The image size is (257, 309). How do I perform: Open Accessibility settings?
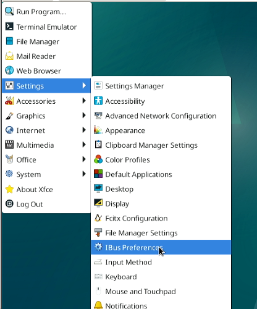coord(161,101)
